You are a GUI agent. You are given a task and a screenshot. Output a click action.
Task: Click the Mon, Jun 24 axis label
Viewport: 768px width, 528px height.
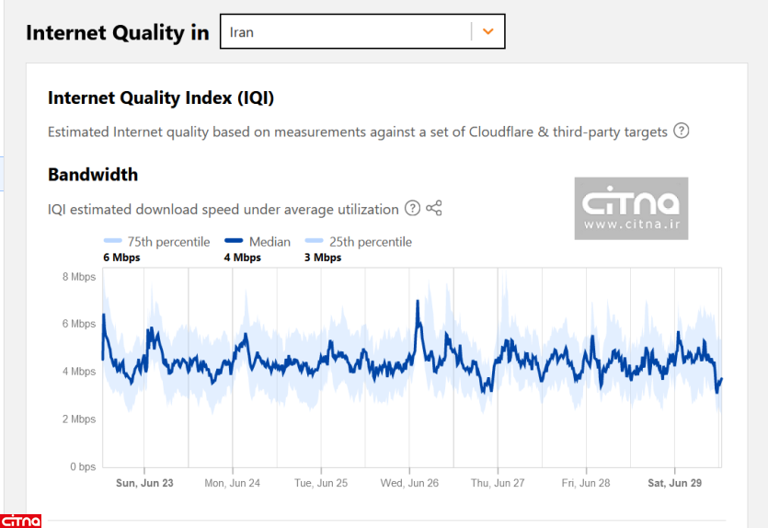[232, 482]
